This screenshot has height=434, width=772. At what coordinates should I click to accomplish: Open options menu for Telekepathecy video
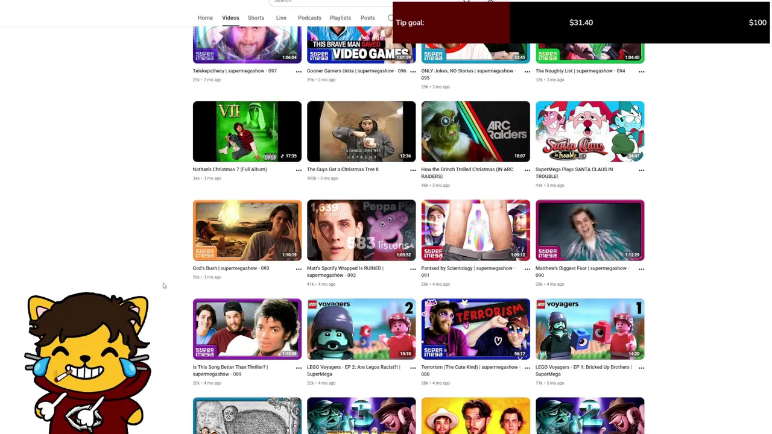click(299, 72)
